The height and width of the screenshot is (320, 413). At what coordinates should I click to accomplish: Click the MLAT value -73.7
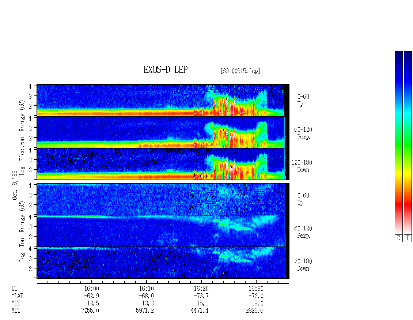pyautogui.click(x=201, y=296)
